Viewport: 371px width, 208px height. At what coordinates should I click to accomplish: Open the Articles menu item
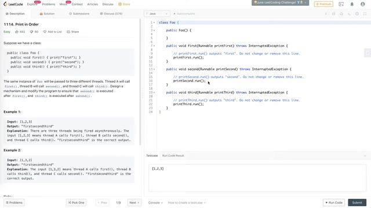(93, 4)
